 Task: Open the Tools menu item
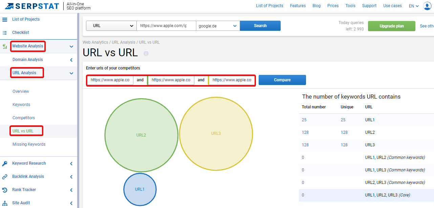pyautogui.click(x=350, y=6)
